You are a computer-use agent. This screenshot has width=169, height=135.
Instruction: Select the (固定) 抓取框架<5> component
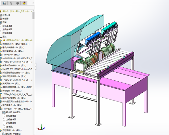[17, 87]
